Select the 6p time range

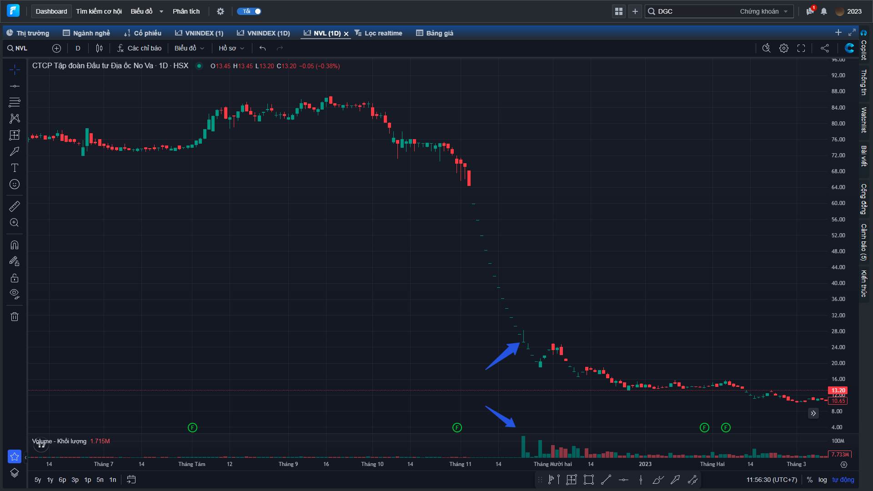62,480
